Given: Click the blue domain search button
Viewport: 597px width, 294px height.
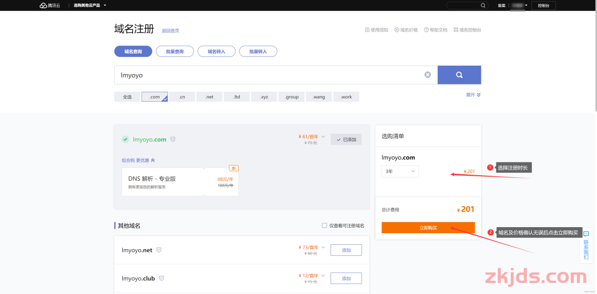Looking at the screenshot, I should click(459, 75).
